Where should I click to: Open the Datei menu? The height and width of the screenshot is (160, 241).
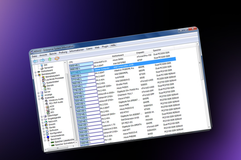click(x=34, y=56)
